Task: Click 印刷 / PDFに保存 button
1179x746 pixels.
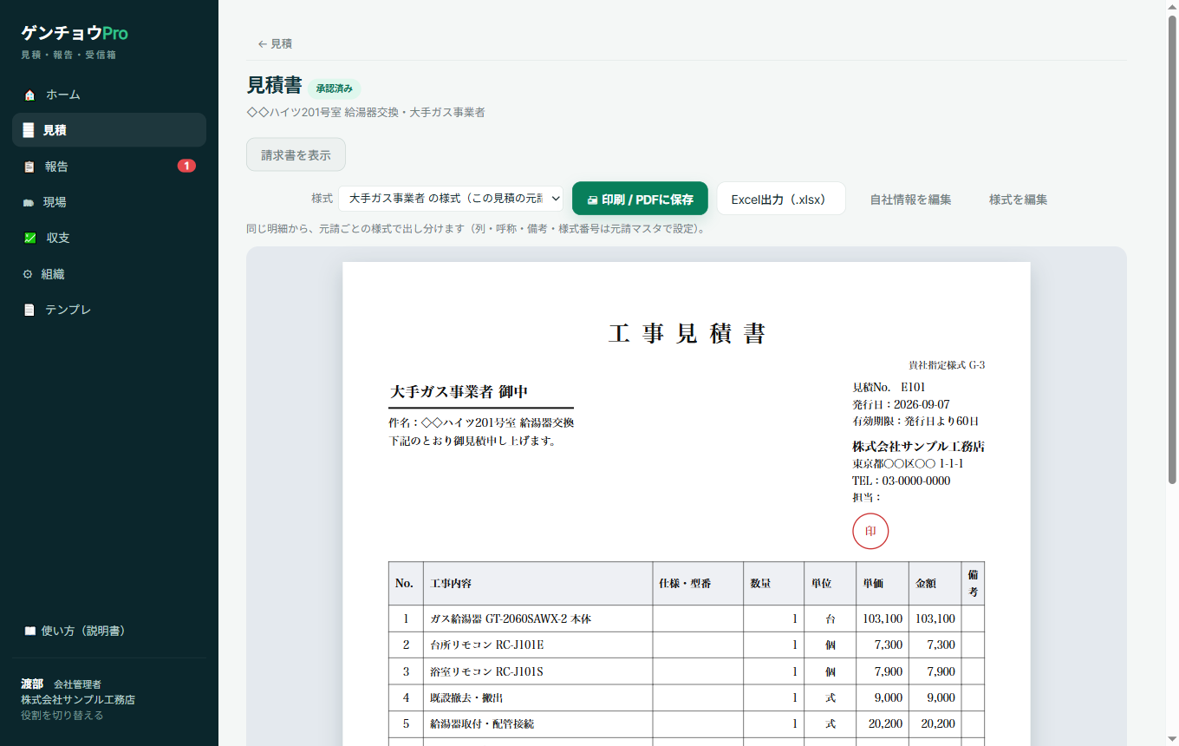Action: (x=640, y=199)
